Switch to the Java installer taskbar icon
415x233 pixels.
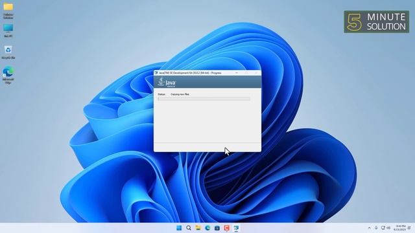pos(236,228)
